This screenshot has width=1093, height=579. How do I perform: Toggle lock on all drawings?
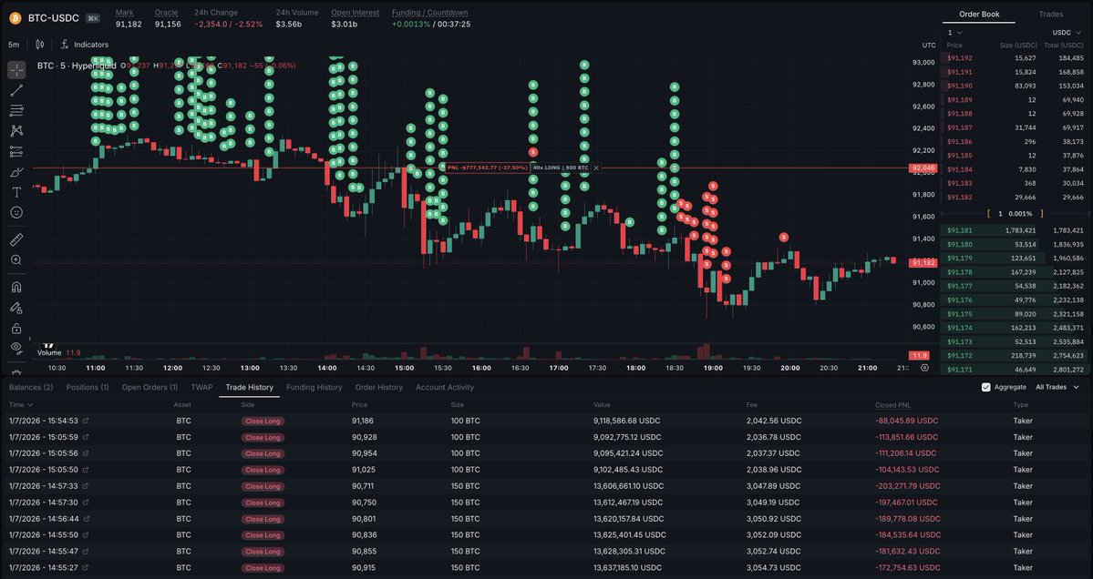(16, 328)
